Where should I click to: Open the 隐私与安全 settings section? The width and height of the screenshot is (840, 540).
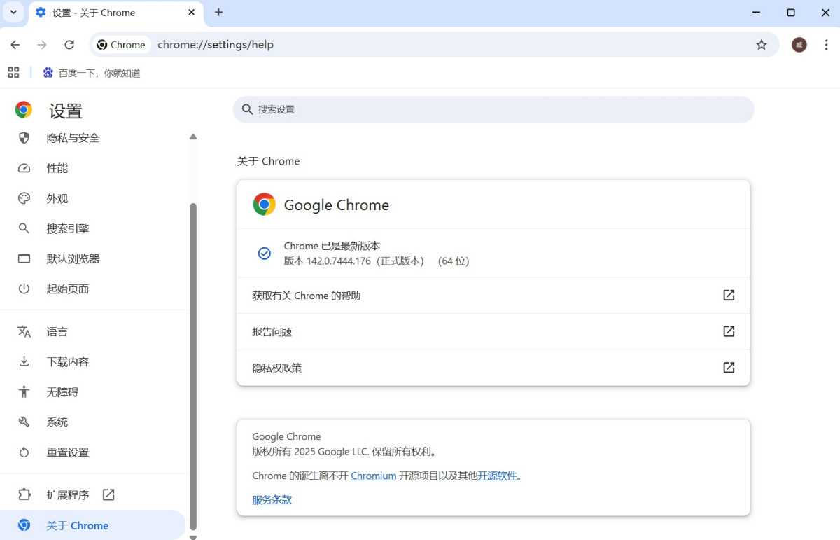[73, 138]
